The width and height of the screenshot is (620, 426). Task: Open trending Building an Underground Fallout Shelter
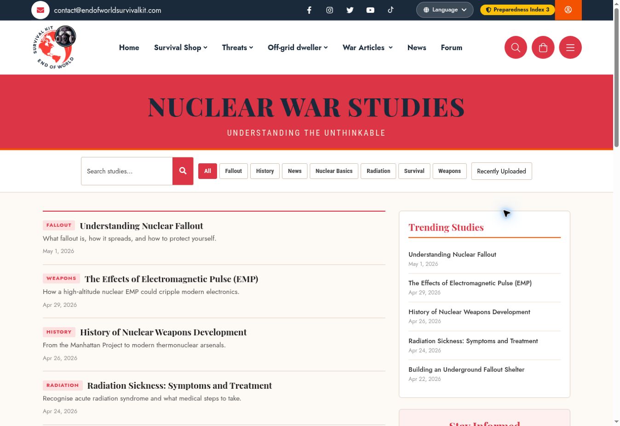[466, 369]
